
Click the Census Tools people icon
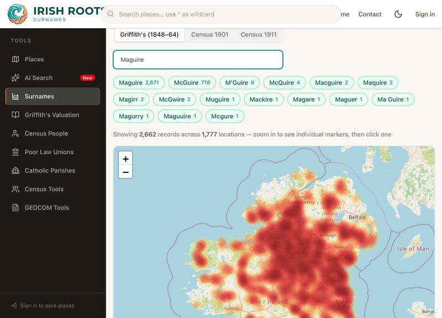point(15,189)
